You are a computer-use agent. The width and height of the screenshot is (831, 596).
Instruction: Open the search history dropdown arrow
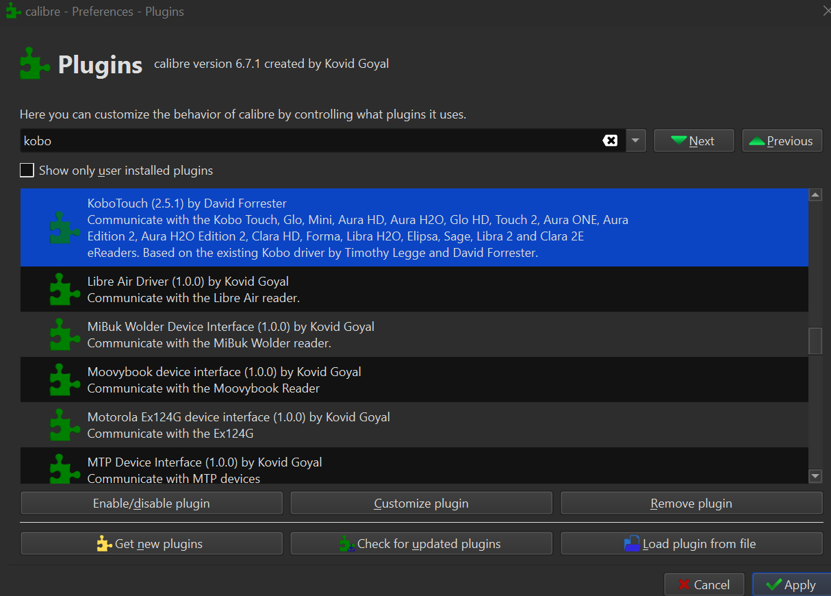tap(636, 140)
